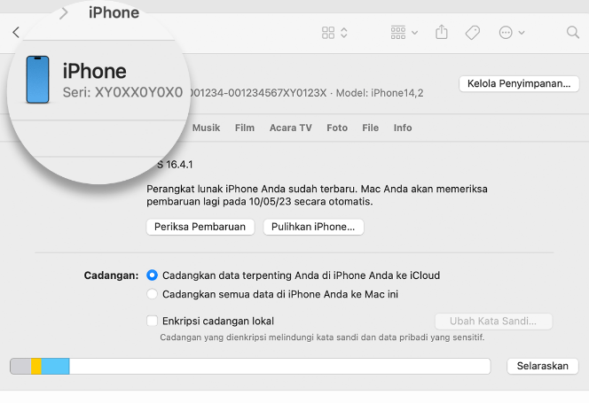Click the serial number text Seri: XY0XX0Y0X0
The width and height of the screenshot is (589, 403).
point(122,92)
